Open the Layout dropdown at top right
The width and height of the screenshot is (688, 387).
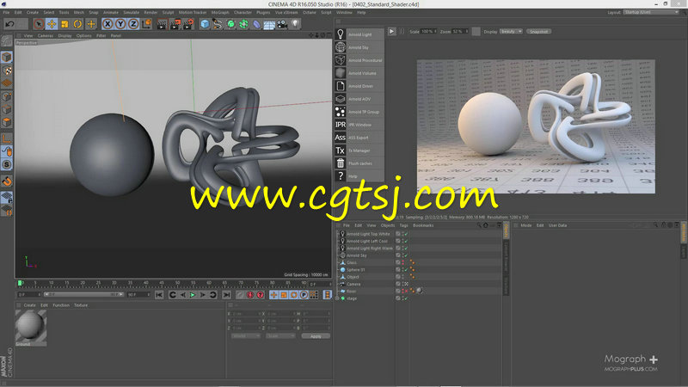tap(652, 12)
